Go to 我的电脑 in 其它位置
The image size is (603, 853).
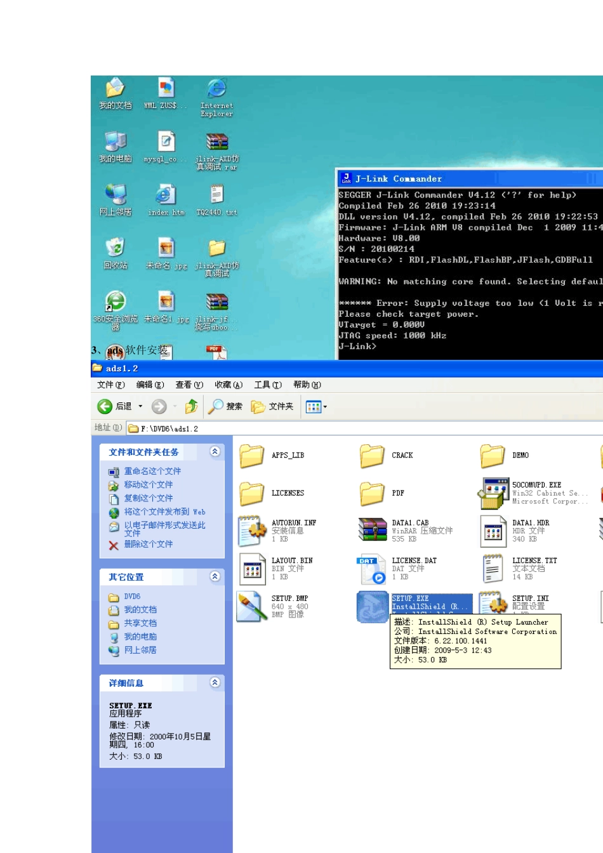click(140, 637)
